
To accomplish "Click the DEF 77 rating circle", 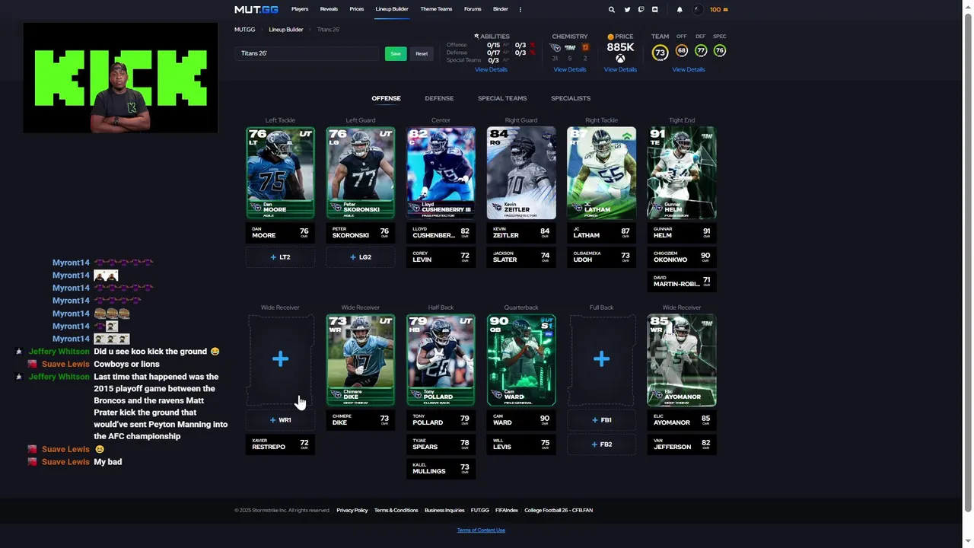I will (x=701, y=50).
